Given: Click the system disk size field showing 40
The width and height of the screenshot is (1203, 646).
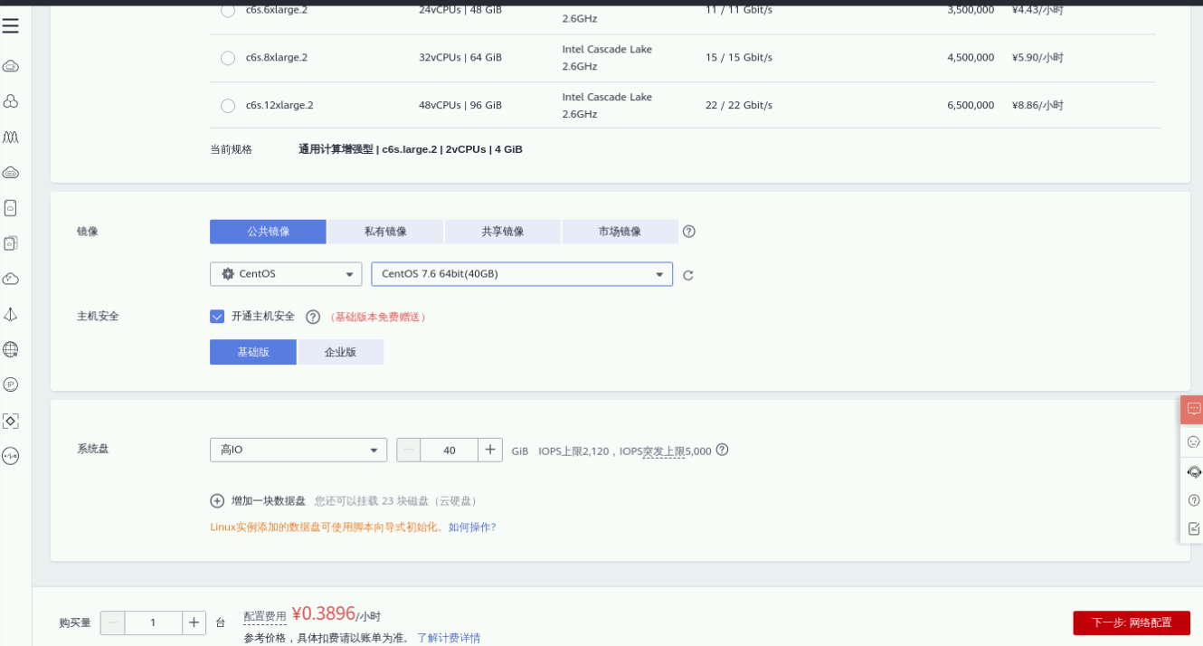Looking at the screenshot, I should pos(450,450).
